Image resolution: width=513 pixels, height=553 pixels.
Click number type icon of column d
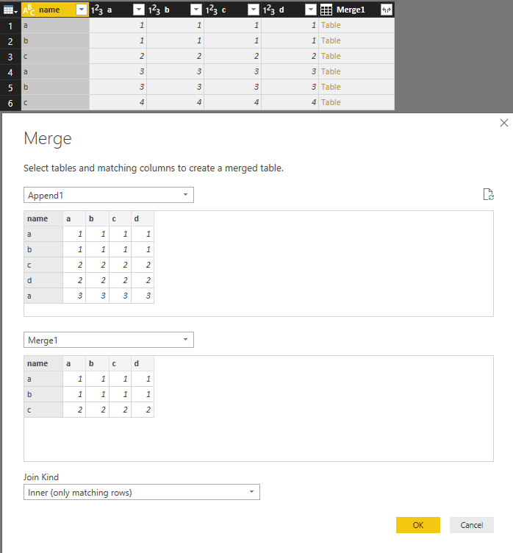click(x=269, y=10)
